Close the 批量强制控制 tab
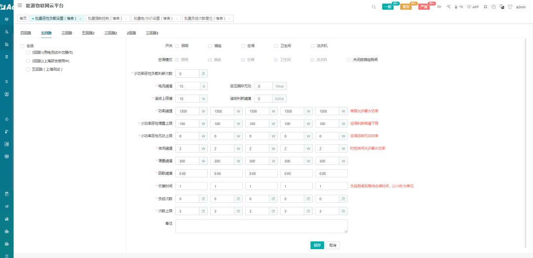Screen dimensions: 533x258 pyautogui.click(x=126, y=19)
